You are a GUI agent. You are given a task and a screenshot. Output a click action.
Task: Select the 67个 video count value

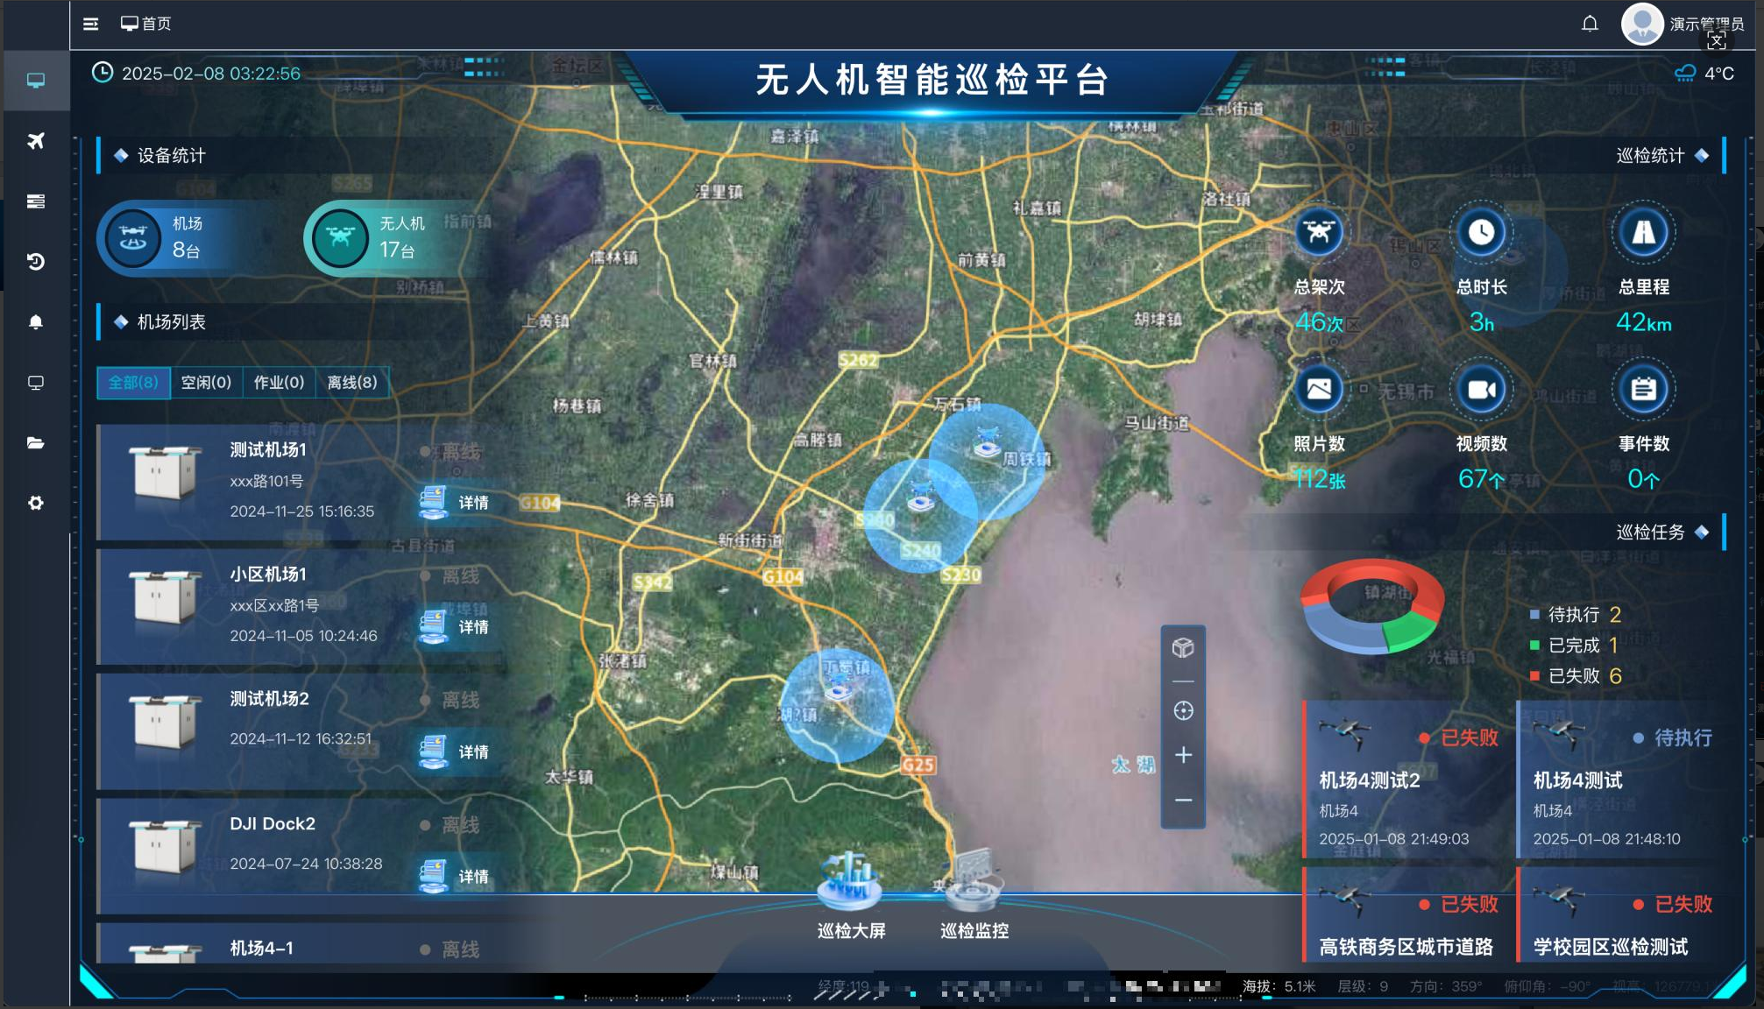tap(1481, 479)
